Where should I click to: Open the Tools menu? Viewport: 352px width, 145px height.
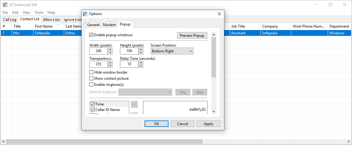[39, 13]
